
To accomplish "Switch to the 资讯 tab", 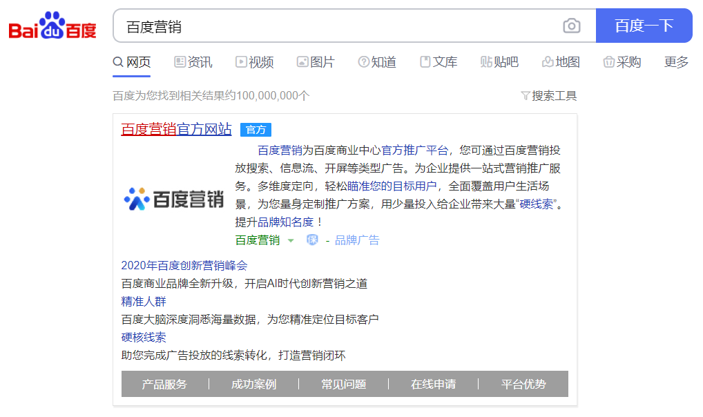I will point(193,62).
